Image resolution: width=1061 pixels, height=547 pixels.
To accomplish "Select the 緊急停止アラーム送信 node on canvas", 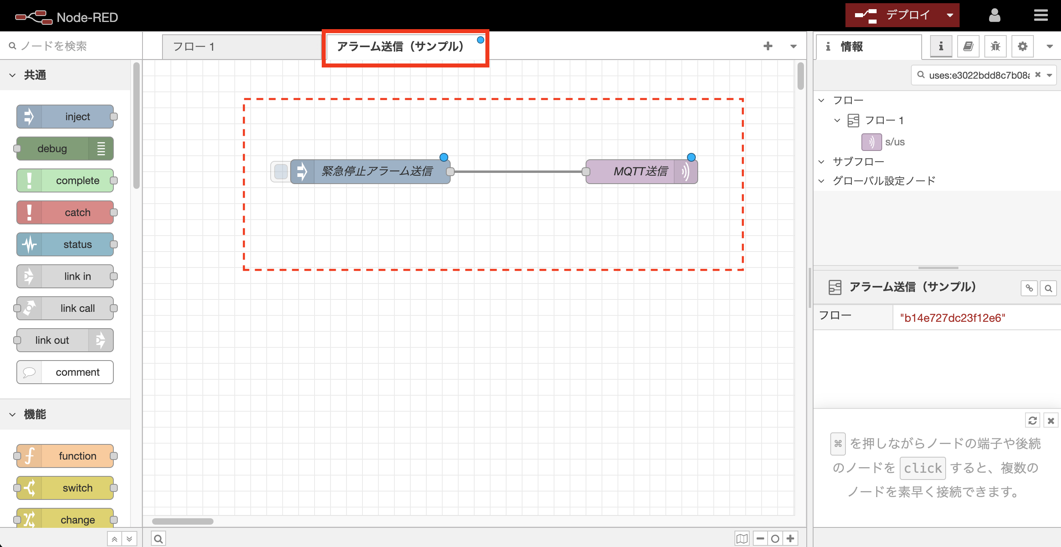I will point(370,171).
